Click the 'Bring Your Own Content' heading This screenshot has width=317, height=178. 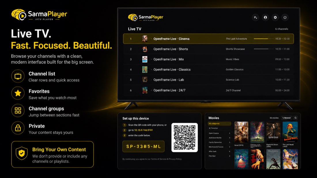[59, 150]
